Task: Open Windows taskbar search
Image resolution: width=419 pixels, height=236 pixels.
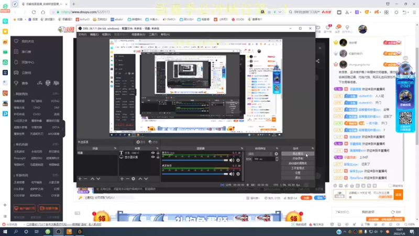Action: coord(16,232)
